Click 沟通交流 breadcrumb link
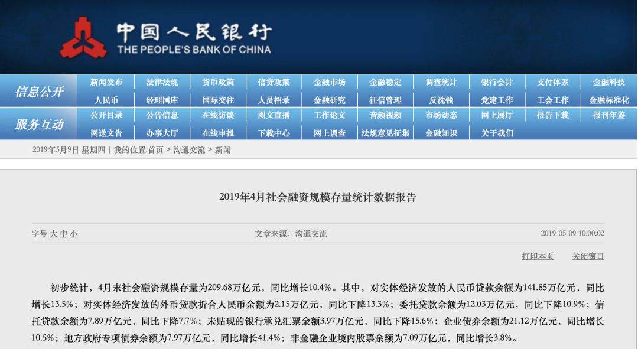 point(189,150)
